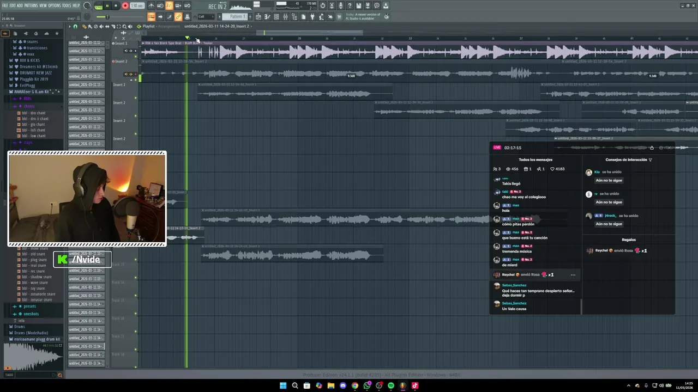
Task: Click the master pitch knob
Action: tap(87, 17)
